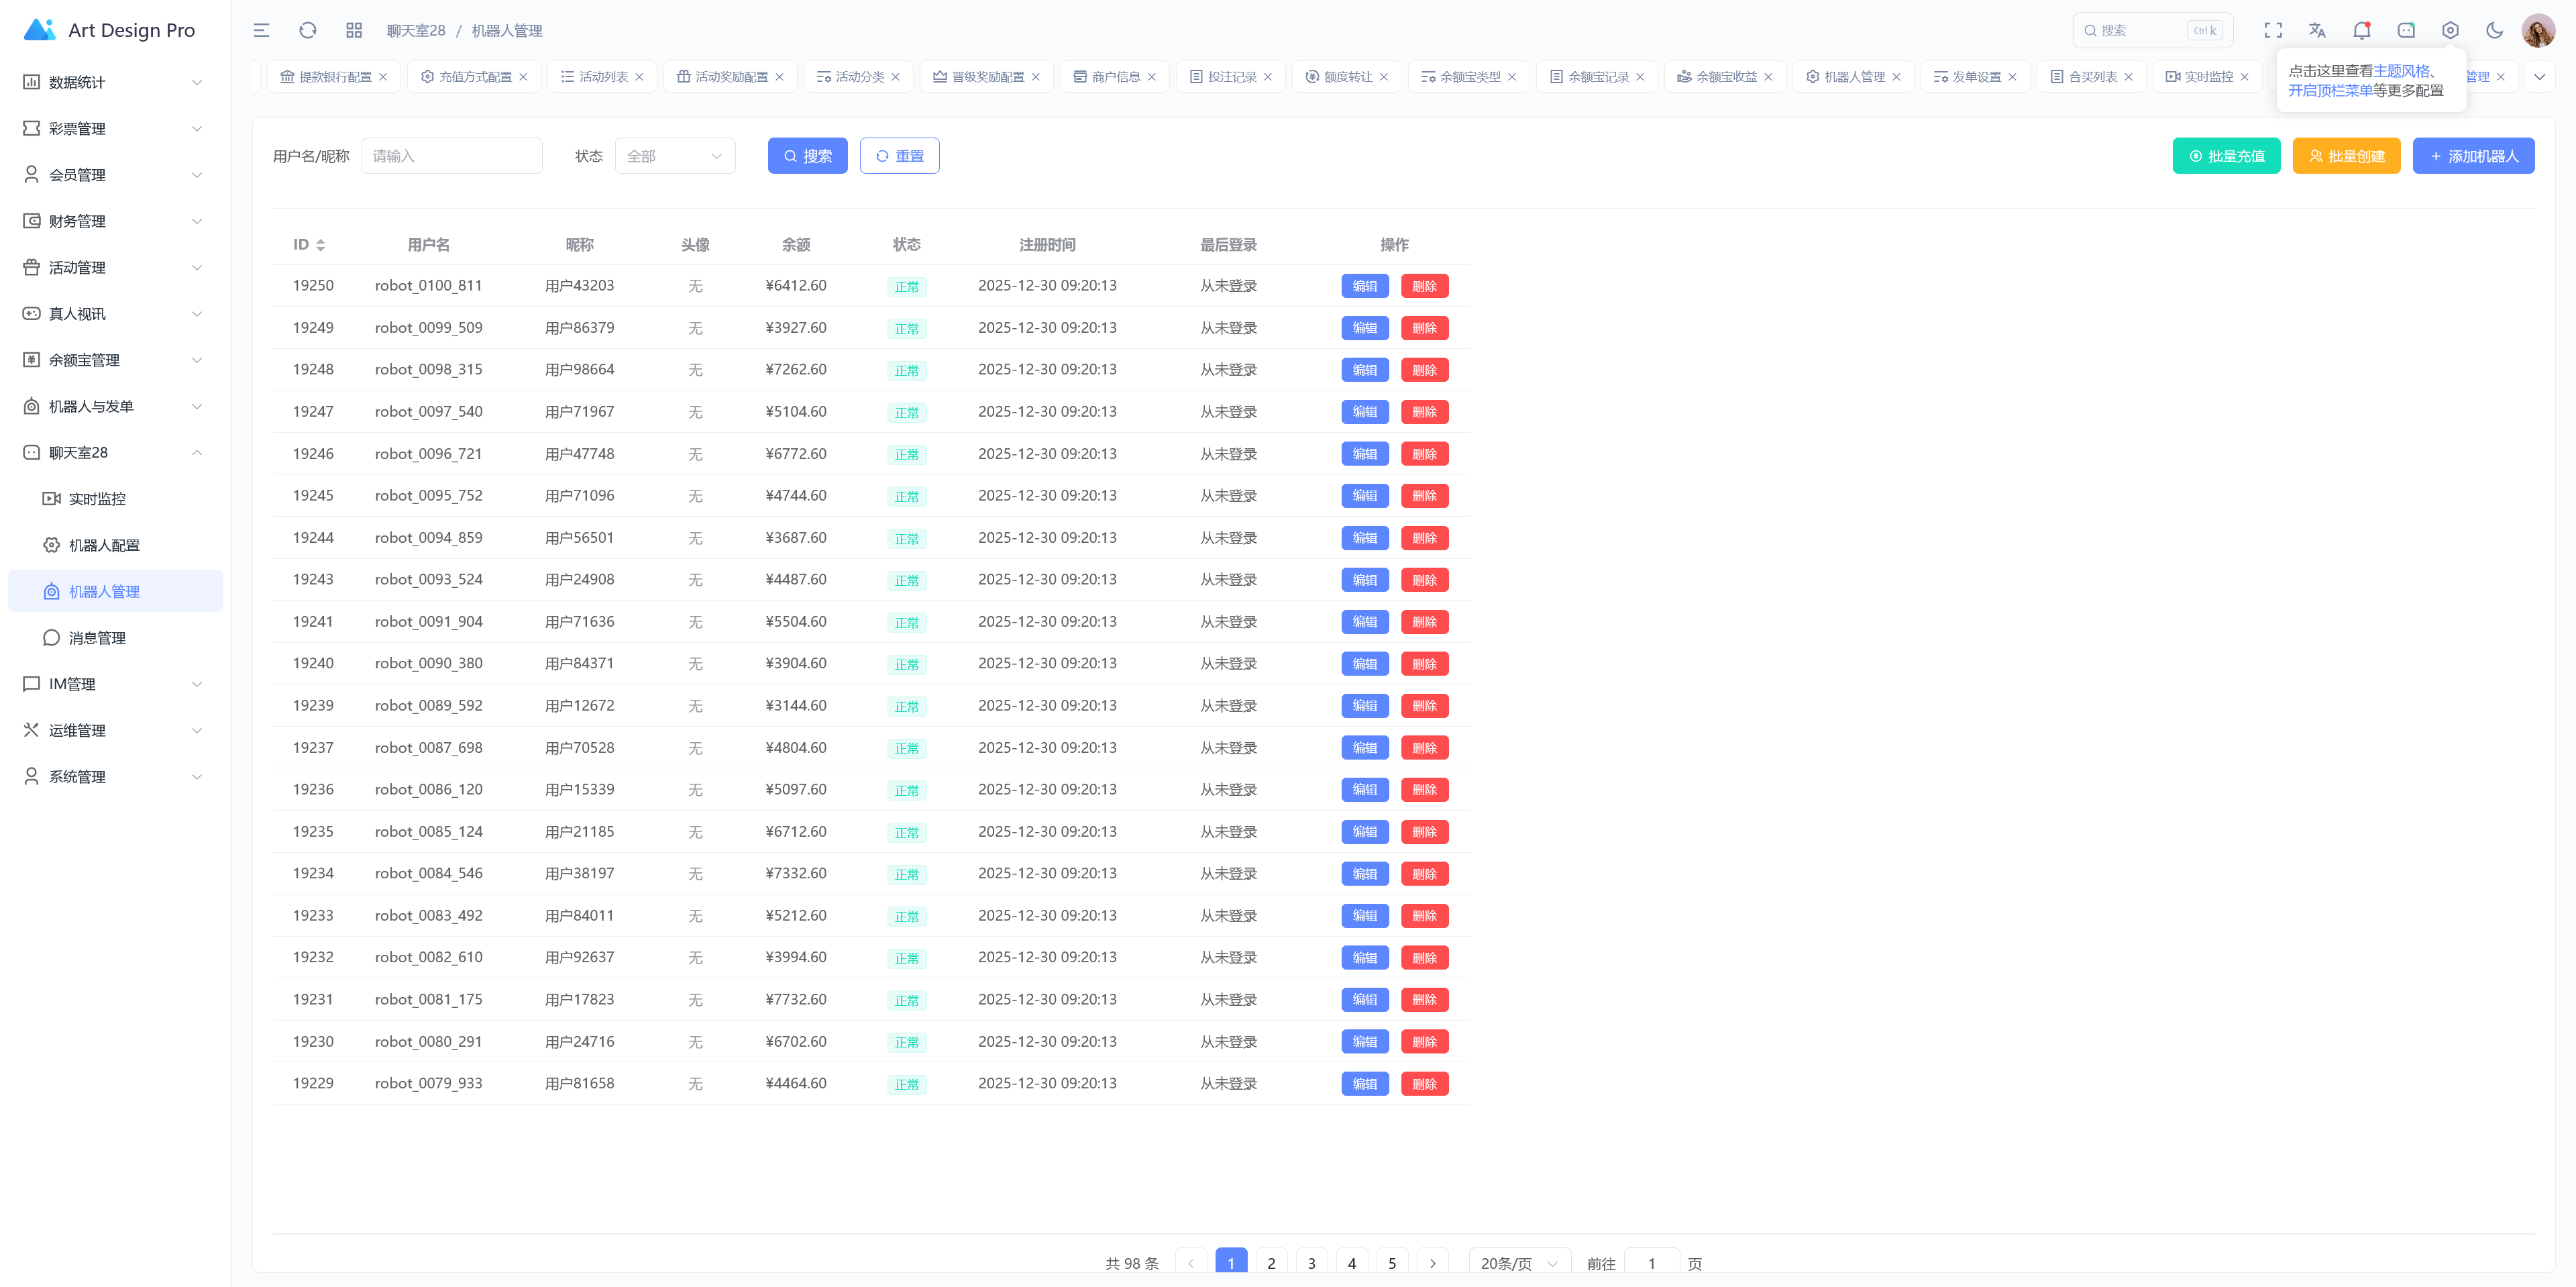This screenshot has height=1287, width=2576.
Task: Close the 活动奖励配置 tab
Action: (x=779, y=77)
